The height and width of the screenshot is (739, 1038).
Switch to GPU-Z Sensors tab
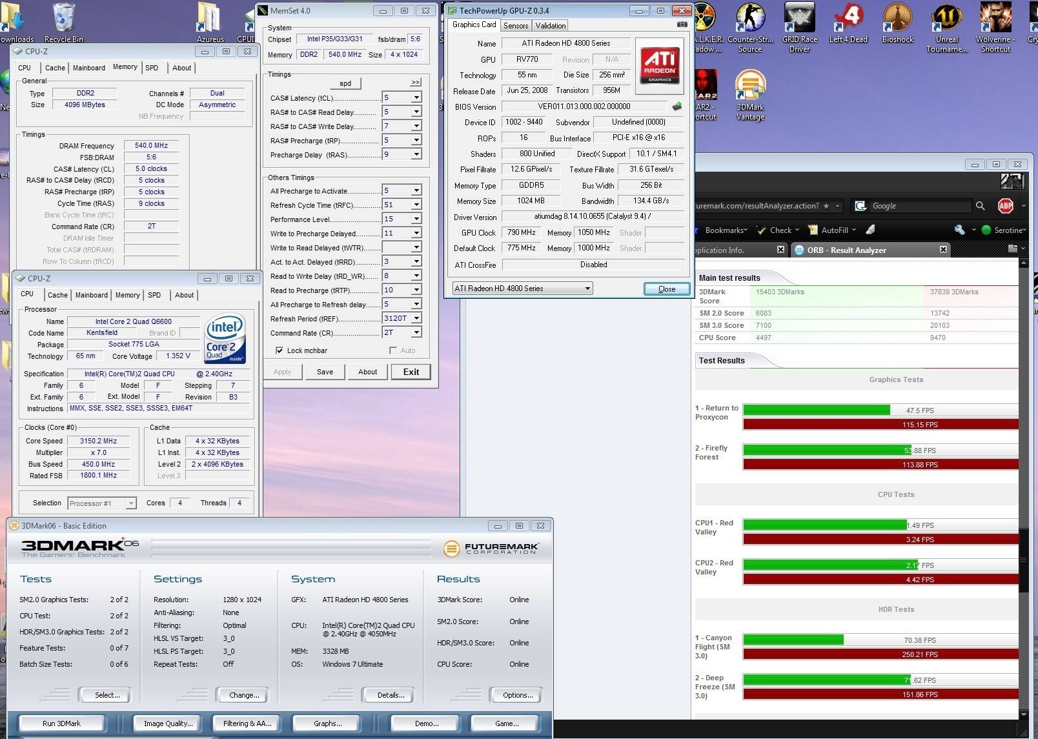pyautogui.click(x=516, y=26)
